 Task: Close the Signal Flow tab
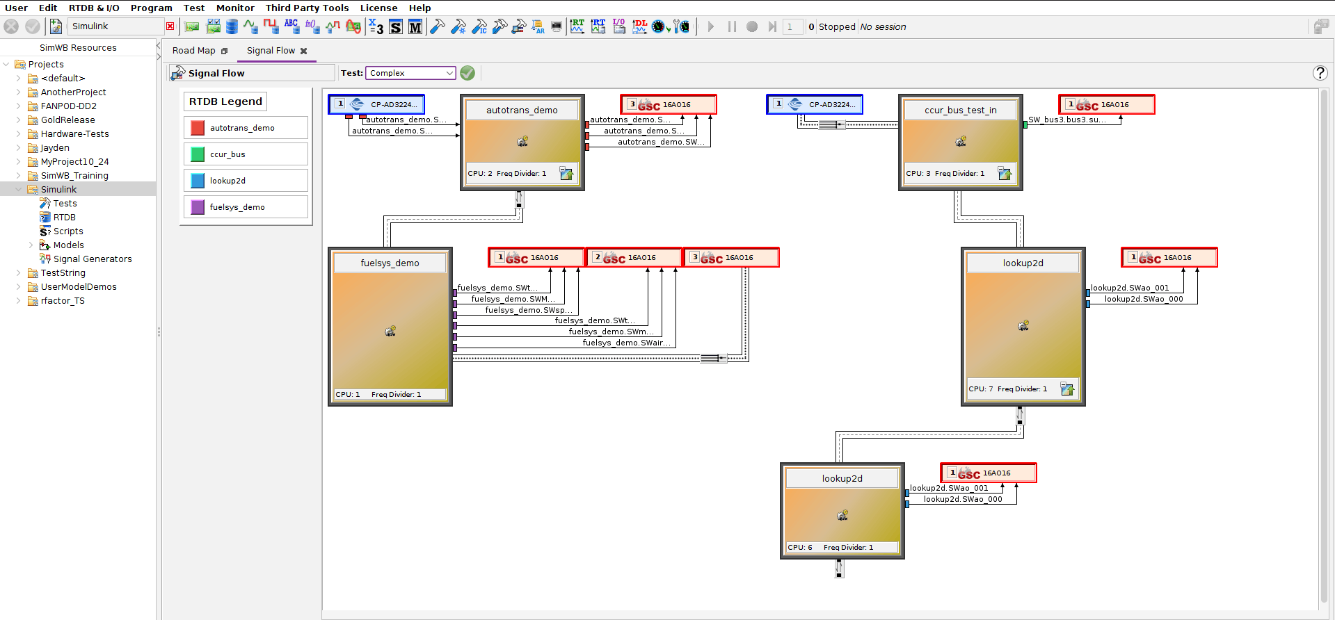coord(303,51)
